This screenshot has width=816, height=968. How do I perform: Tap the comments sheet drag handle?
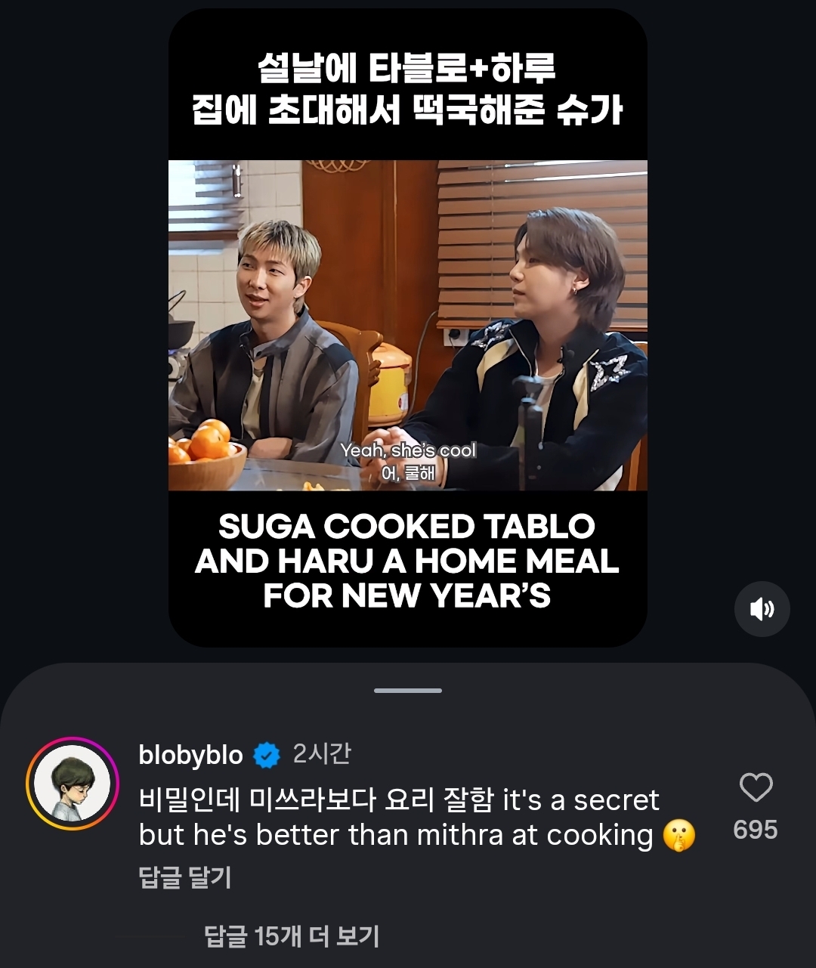pos(408,691)
